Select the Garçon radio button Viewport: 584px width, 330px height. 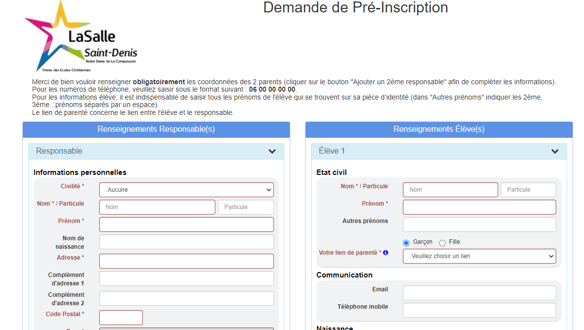(406, 243)
